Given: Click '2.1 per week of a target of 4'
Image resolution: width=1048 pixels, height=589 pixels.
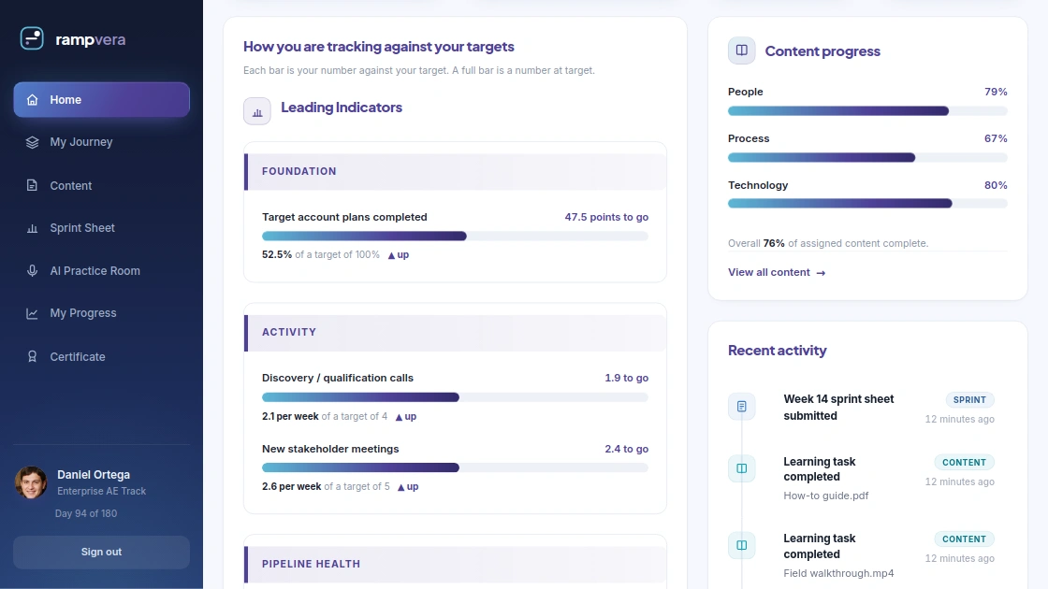Looking at the screenshot, I should pyautogui.click(x=325, y=416).
